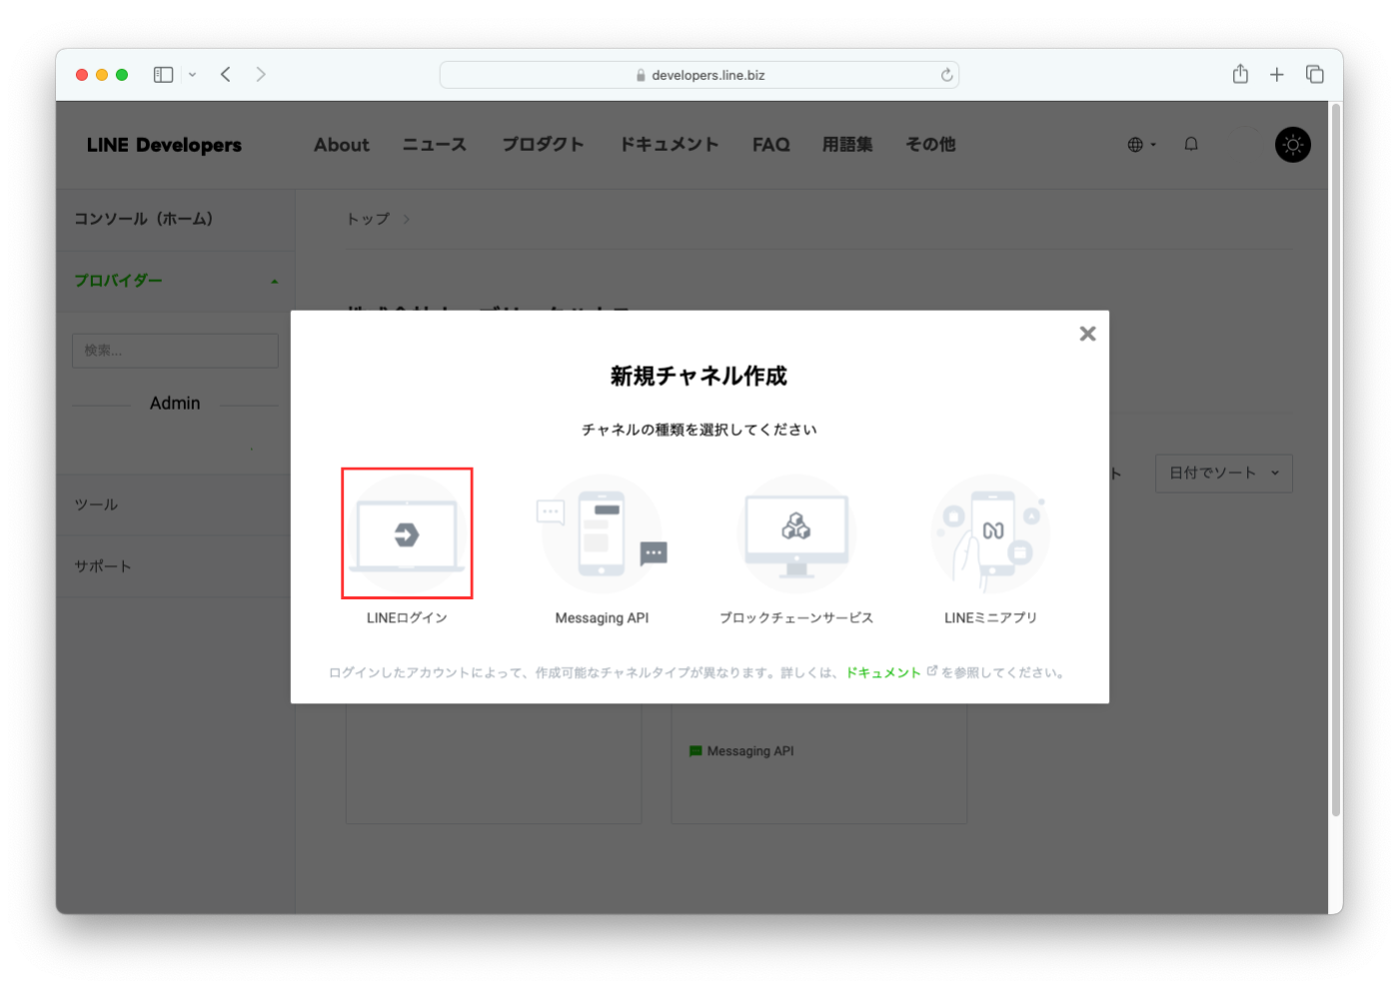This screenshot has height=999, width=1399.
Task: Click the LINEログイン label text
Action: coord(407,618)
